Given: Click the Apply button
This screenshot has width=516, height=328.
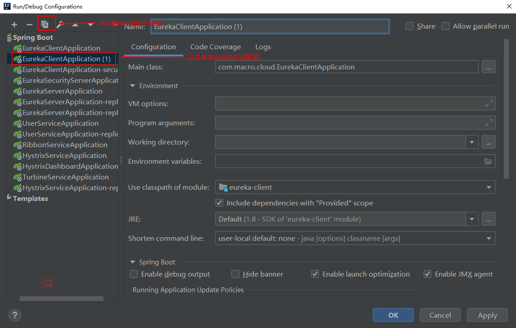Looking at the screenshot, I should [487, 315].
